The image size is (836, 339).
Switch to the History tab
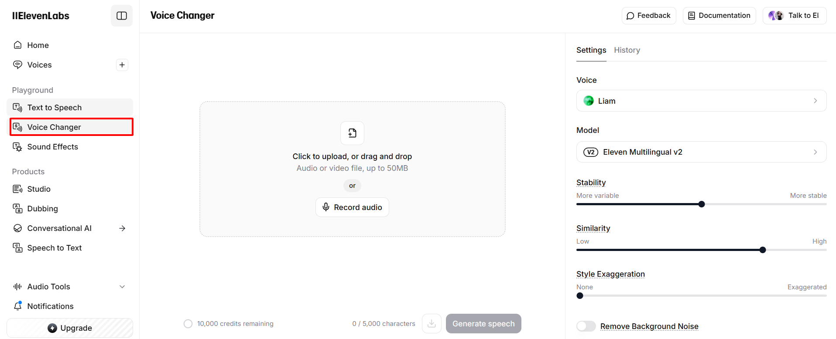coord(627,50)
